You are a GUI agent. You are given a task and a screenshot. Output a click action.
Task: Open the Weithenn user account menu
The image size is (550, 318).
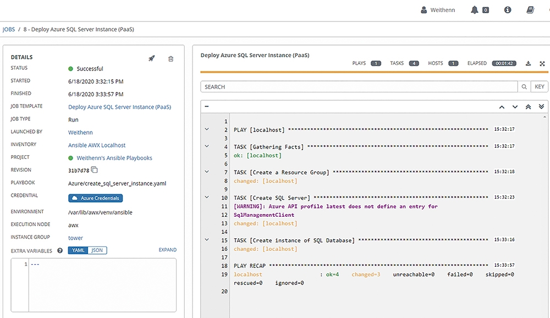pyautogui.click(x=438, y=10)
